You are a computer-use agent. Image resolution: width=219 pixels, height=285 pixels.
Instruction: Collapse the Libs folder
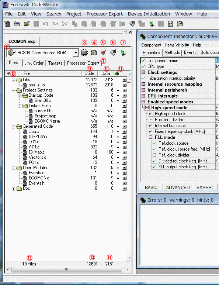13,80
